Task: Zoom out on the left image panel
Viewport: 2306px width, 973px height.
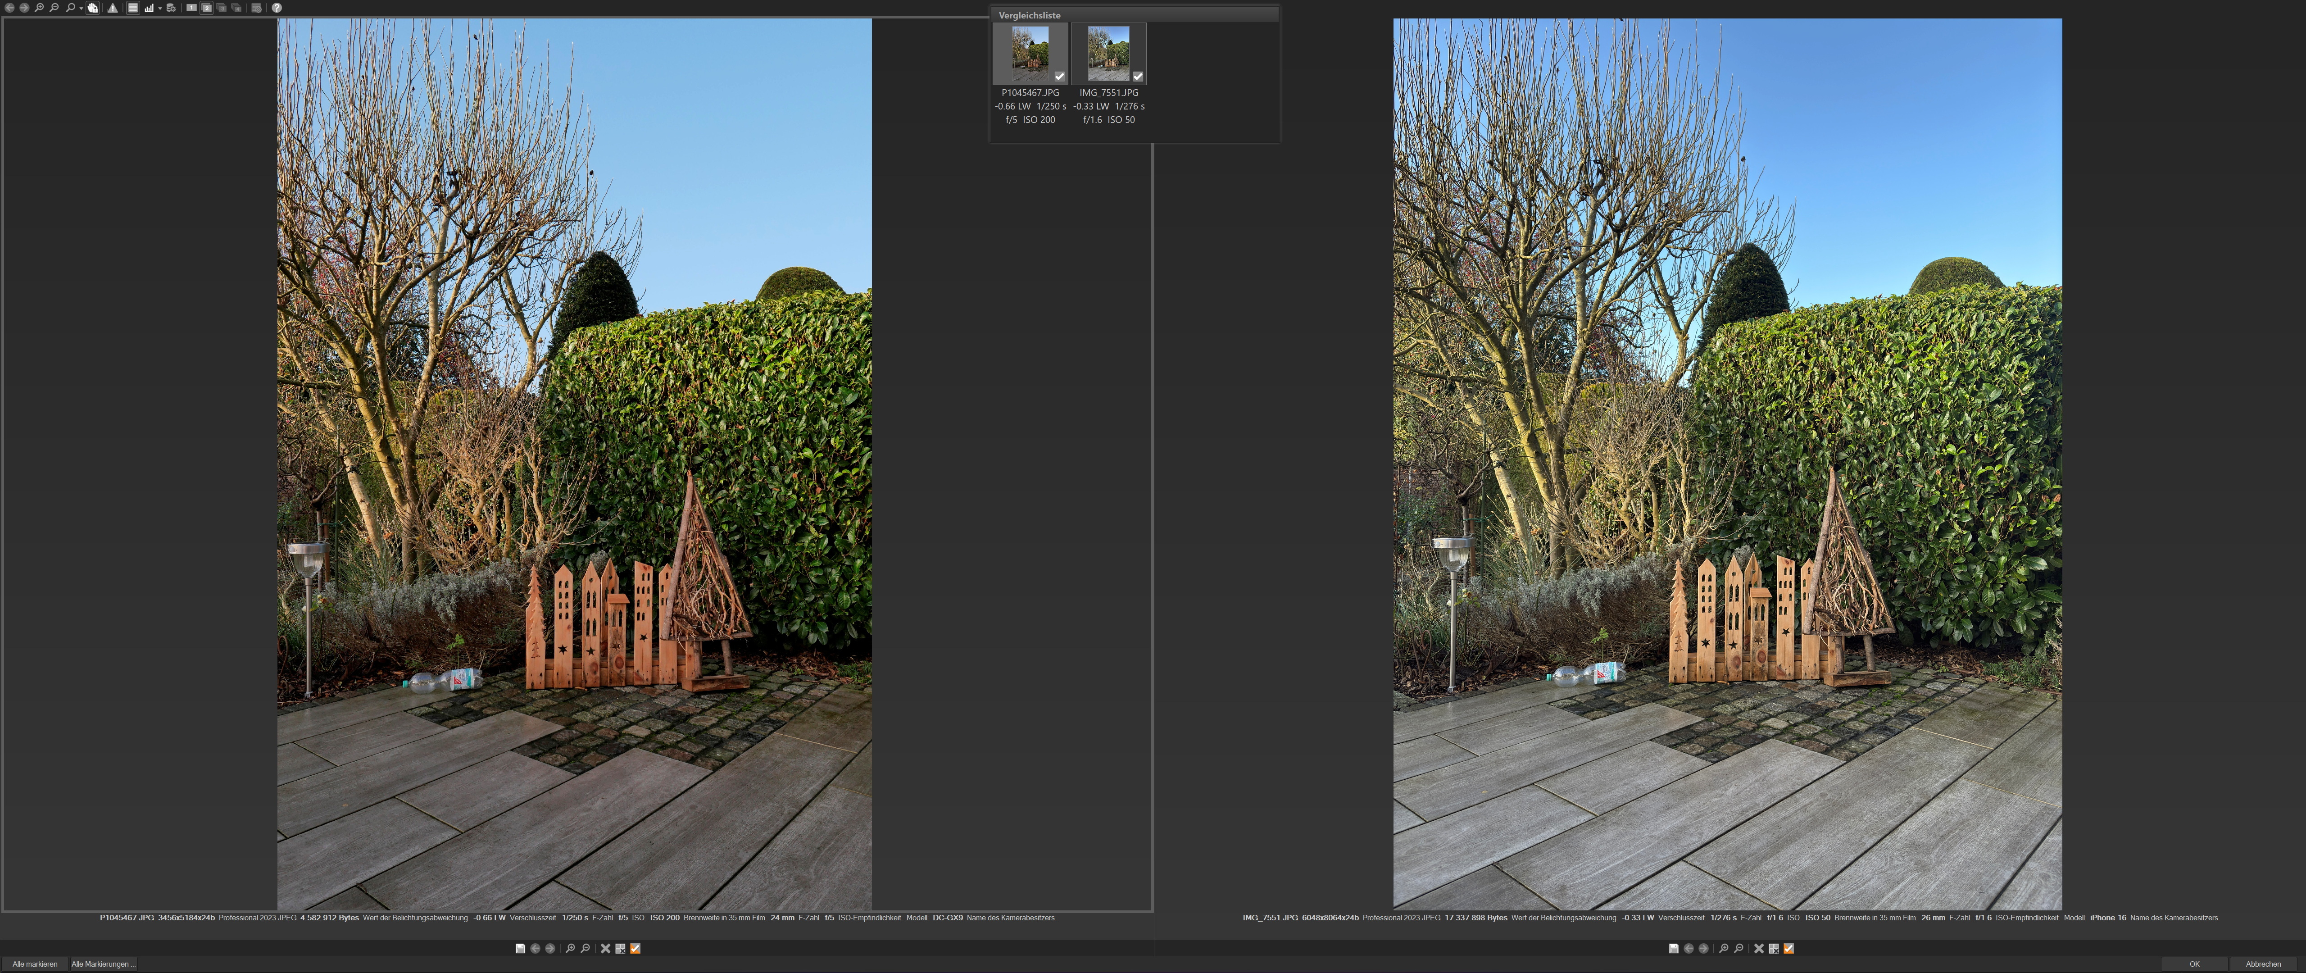Action: click(x=586, y=949)
